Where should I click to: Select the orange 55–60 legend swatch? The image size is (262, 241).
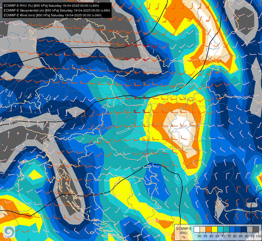[208, 229]
